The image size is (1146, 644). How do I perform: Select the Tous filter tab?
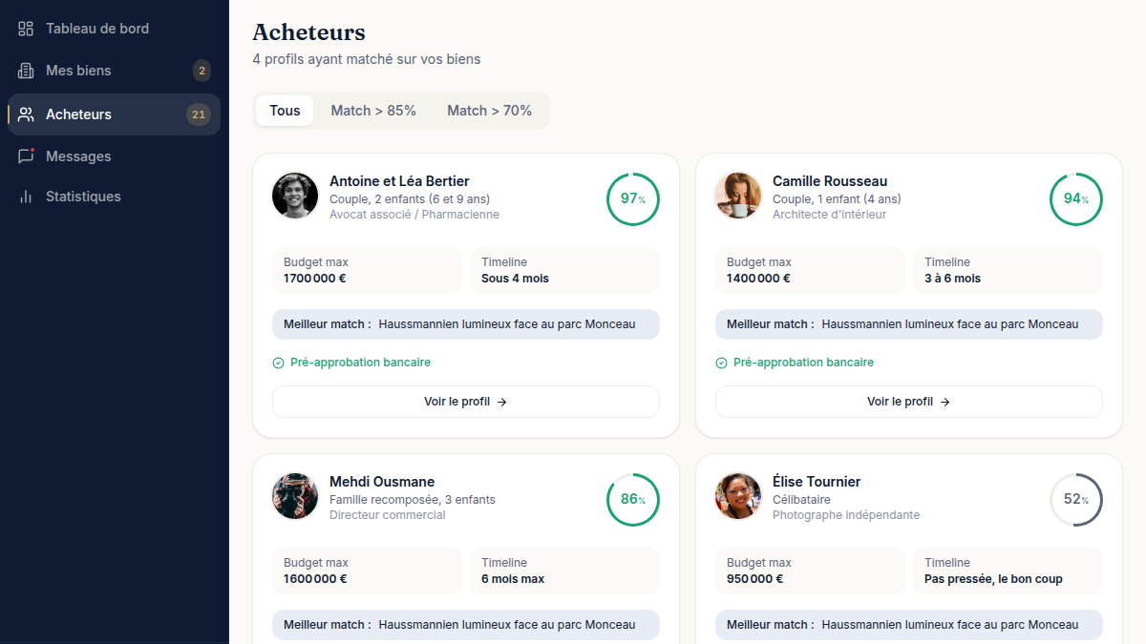(x=285, y=111)
